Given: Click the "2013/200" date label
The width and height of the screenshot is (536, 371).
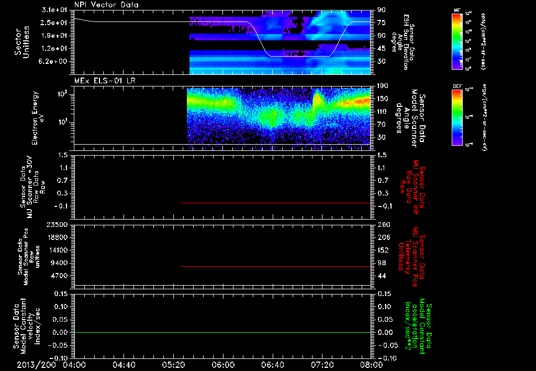Looking at the screenshot, I should 36,365.
